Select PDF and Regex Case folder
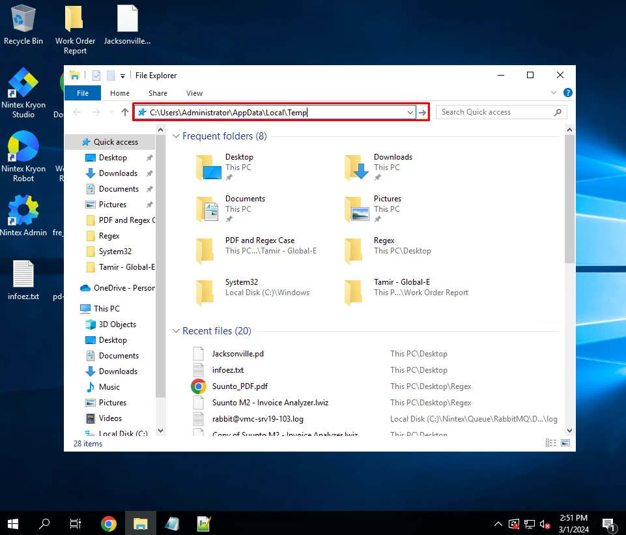 point(256,251)
